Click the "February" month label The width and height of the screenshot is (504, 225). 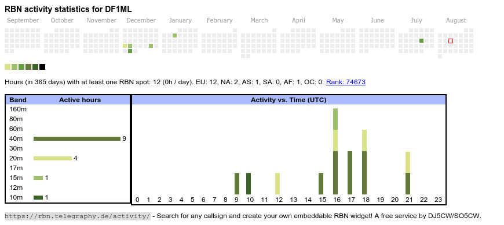[220, 21]
